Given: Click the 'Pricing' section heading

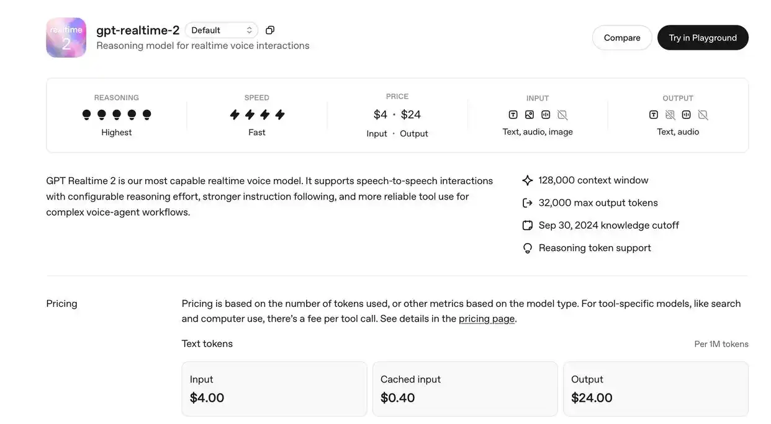Looking at the screenshot, I should [x=61, y=304].
